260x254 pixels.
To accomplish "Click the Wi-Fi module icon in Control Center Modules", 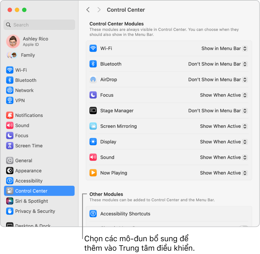I will (x=93, y=48).
